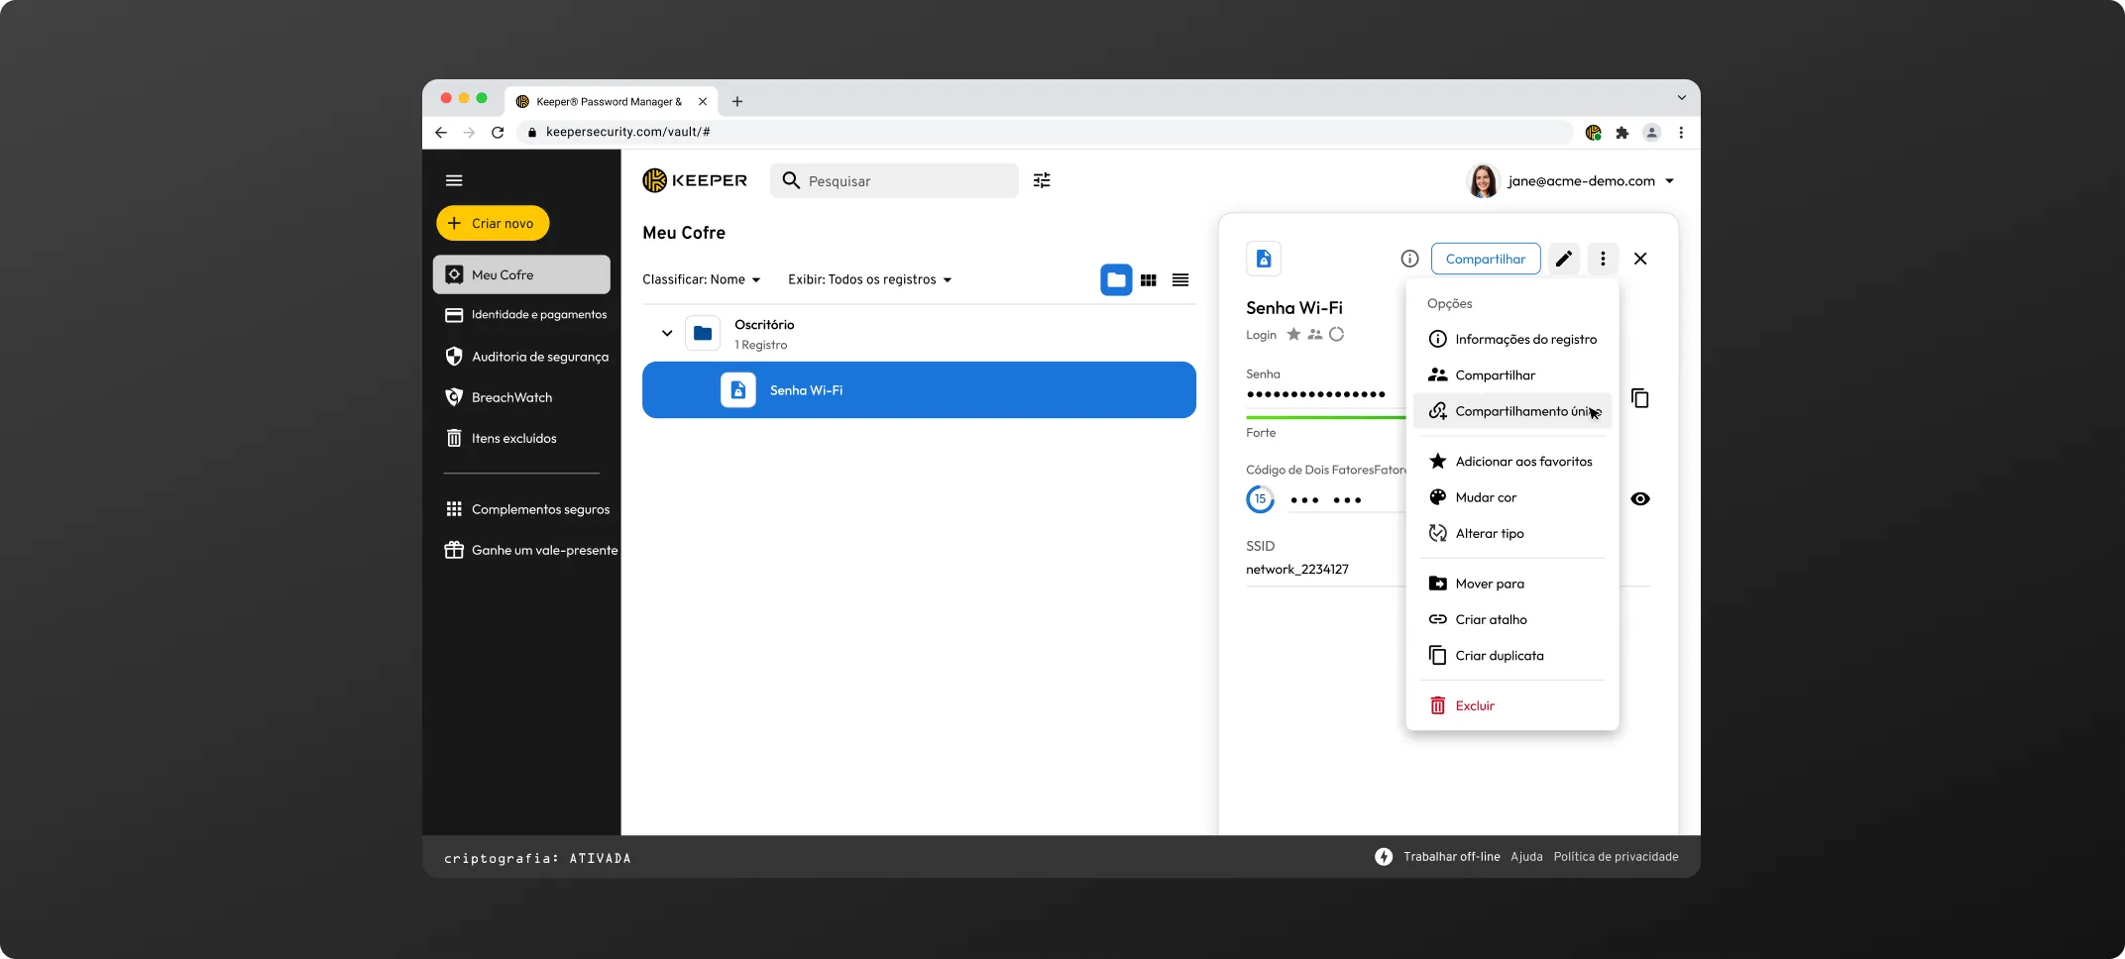Select Criar atalho option
The height and width of the screenshot is (959, 2125).
point(1512,619)
